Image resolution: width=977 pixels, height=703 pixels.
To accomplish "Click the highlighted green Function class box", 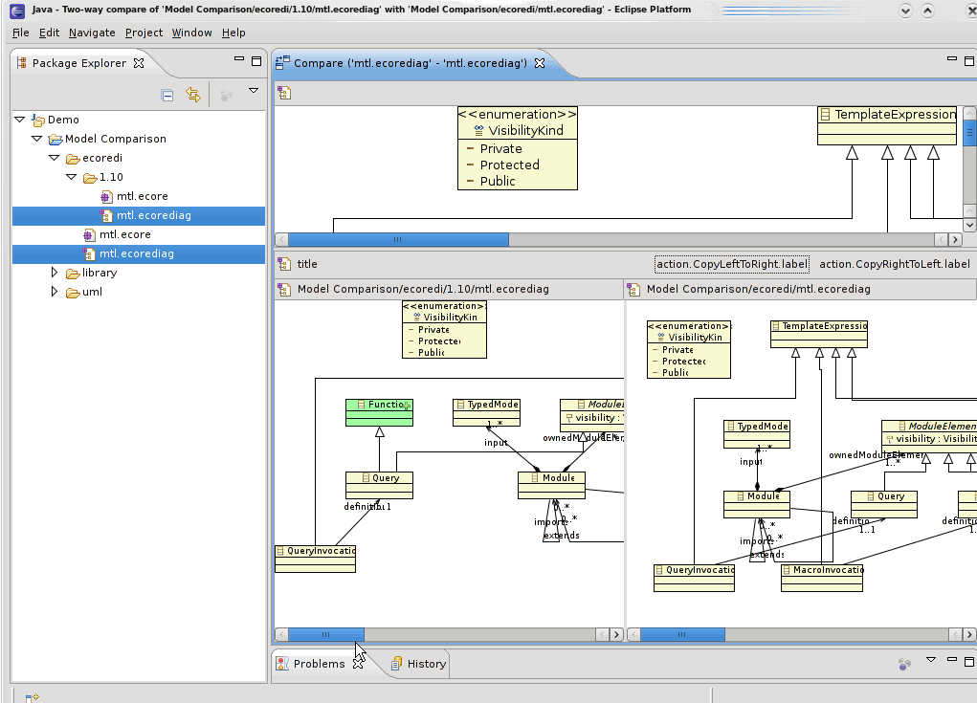I will (379, 412).
